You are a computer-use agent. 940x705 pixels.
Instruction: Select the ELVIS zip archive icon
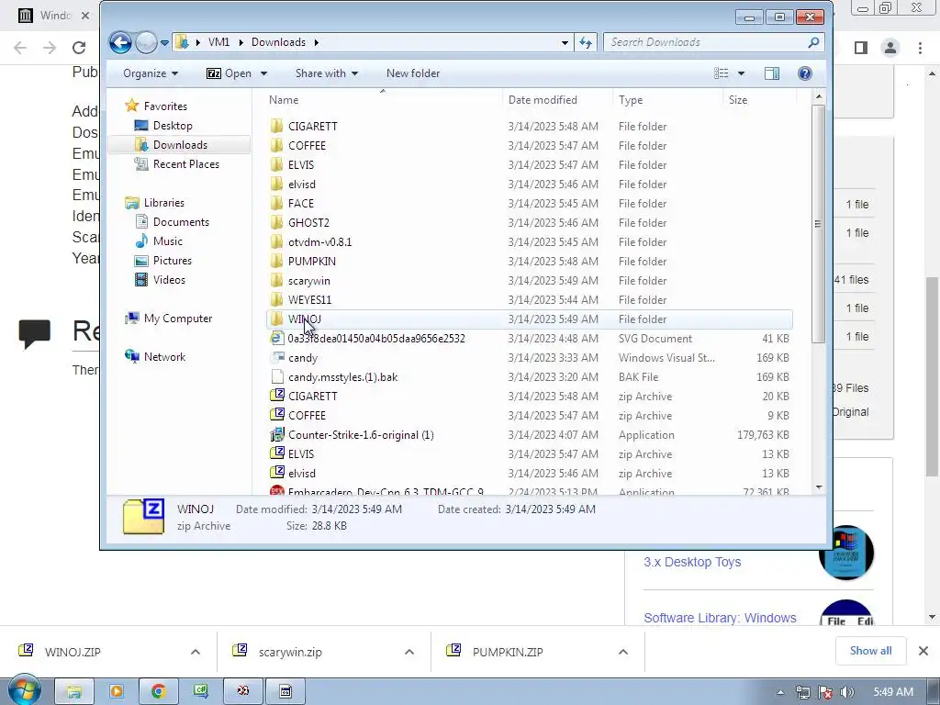276,453
